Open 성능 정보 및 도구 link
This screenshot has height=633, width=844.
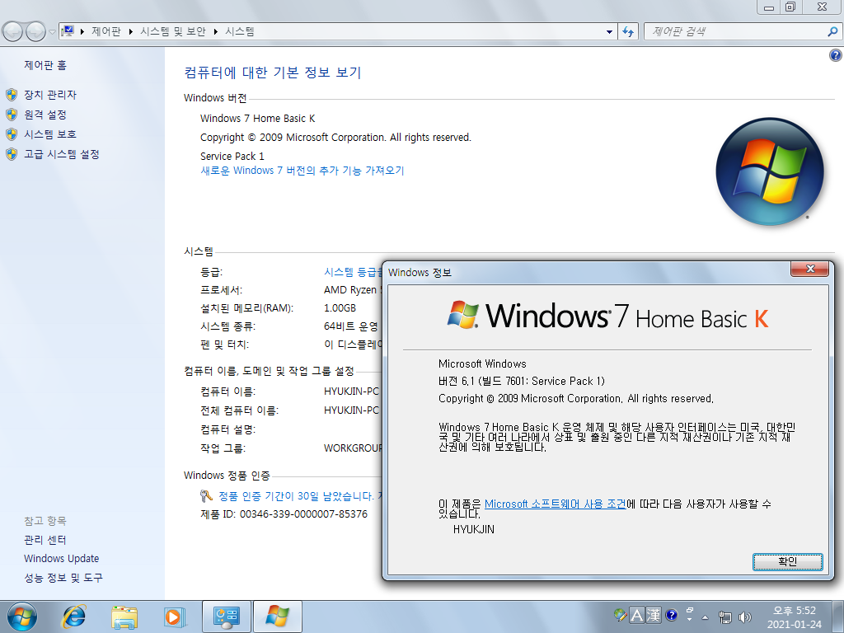point(63,578)
